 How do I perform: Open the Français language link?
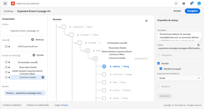(64, 105)
